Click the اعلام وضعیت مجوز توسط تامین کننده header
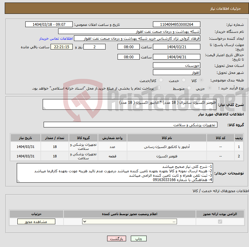The image size is (249, 247). click(x=130, y=214)
